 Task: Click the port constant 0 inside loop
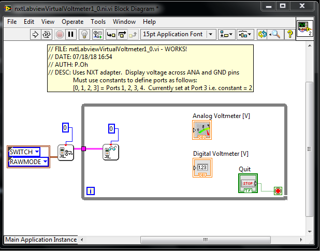click(x=111, y=128)
